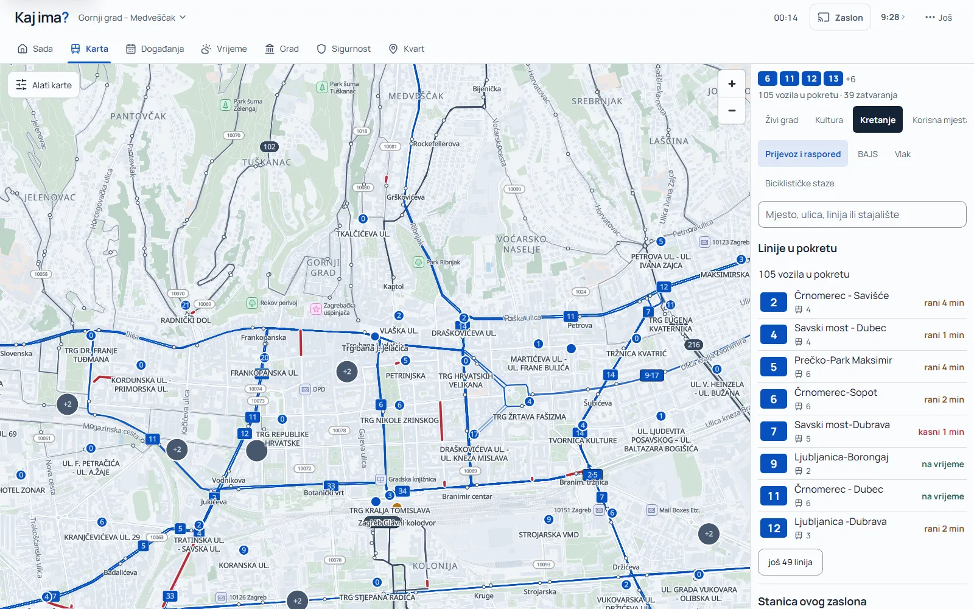Image resolution: width=974 pixels, height=609 pixels.
Task: Click the Gradska knjižnica library marker
Action: (x=381, y=479)
